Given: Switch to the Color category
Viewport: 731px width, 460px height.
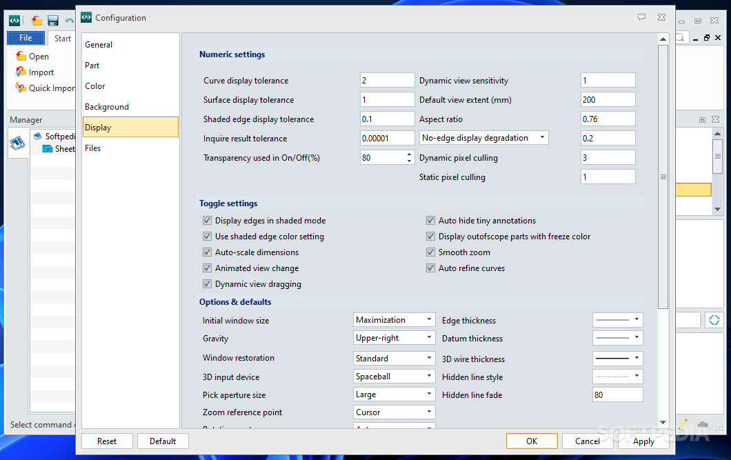Looking at the screenshot, I should pos(130,86).
